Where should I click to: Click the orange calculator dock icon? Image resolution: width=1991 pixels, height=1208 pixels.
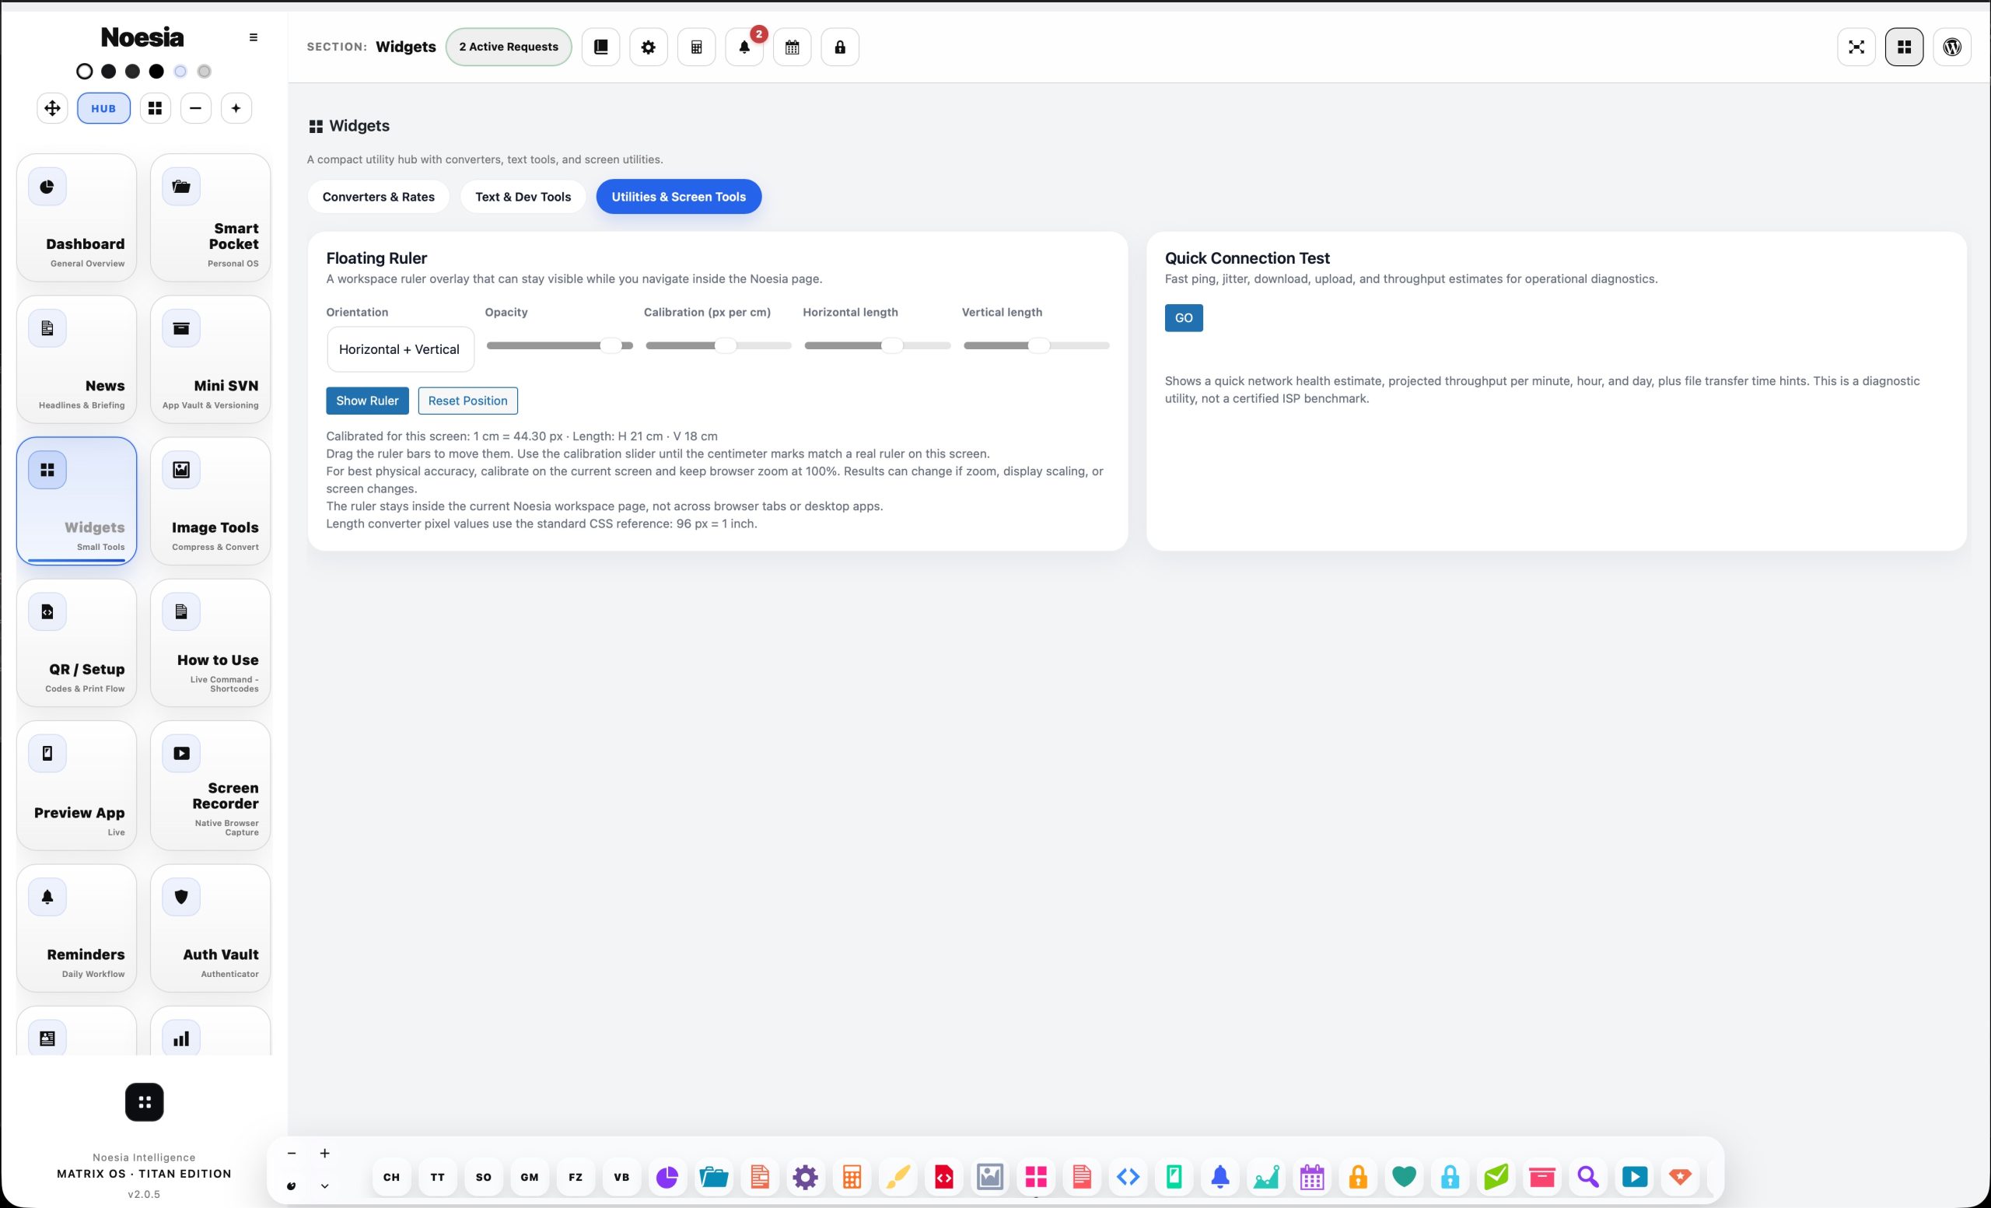pyautogui.click(x=851, y=1178)
